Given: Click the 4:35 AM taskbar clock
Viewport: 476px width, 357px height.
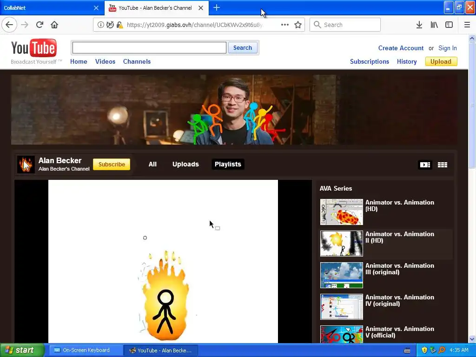Looking at the screenshot, I should point(459,350).
